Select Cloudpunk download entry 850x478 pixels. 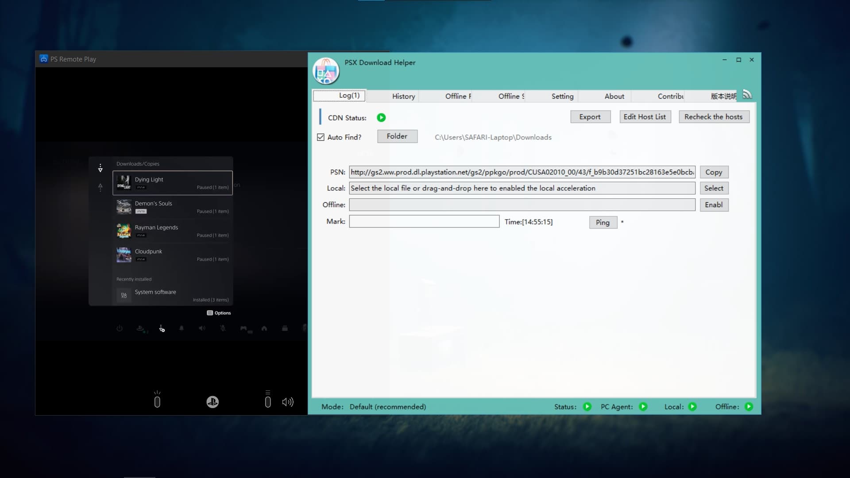pyautogui.click(x=173, y=254)
